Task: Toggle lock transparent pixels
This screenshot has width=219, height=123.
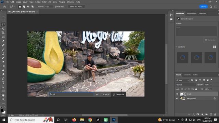Action: tap(182, 89)
